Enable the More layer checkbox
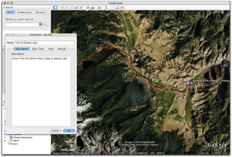This screenshot has height=157, width=232. coord(8,141)
